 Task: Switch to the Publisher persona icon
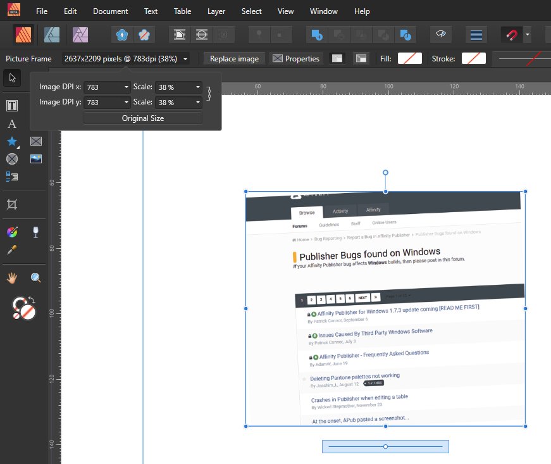point(23,35)
